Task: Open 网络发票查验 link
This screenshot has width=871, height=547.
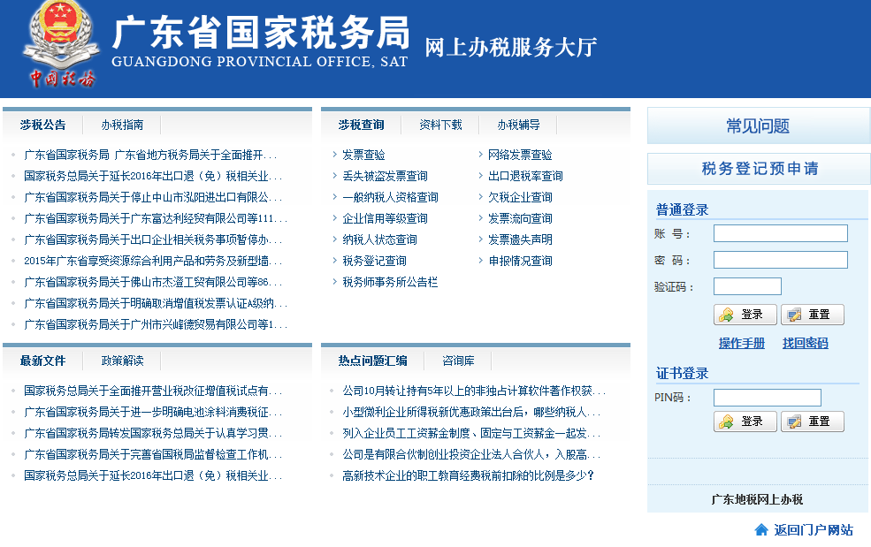Action: [x=520, y=155]
